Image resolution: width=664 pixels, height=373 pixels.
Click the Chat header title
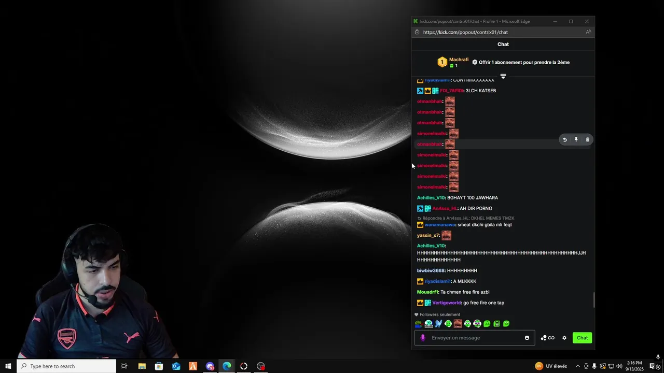click(503, 44)
